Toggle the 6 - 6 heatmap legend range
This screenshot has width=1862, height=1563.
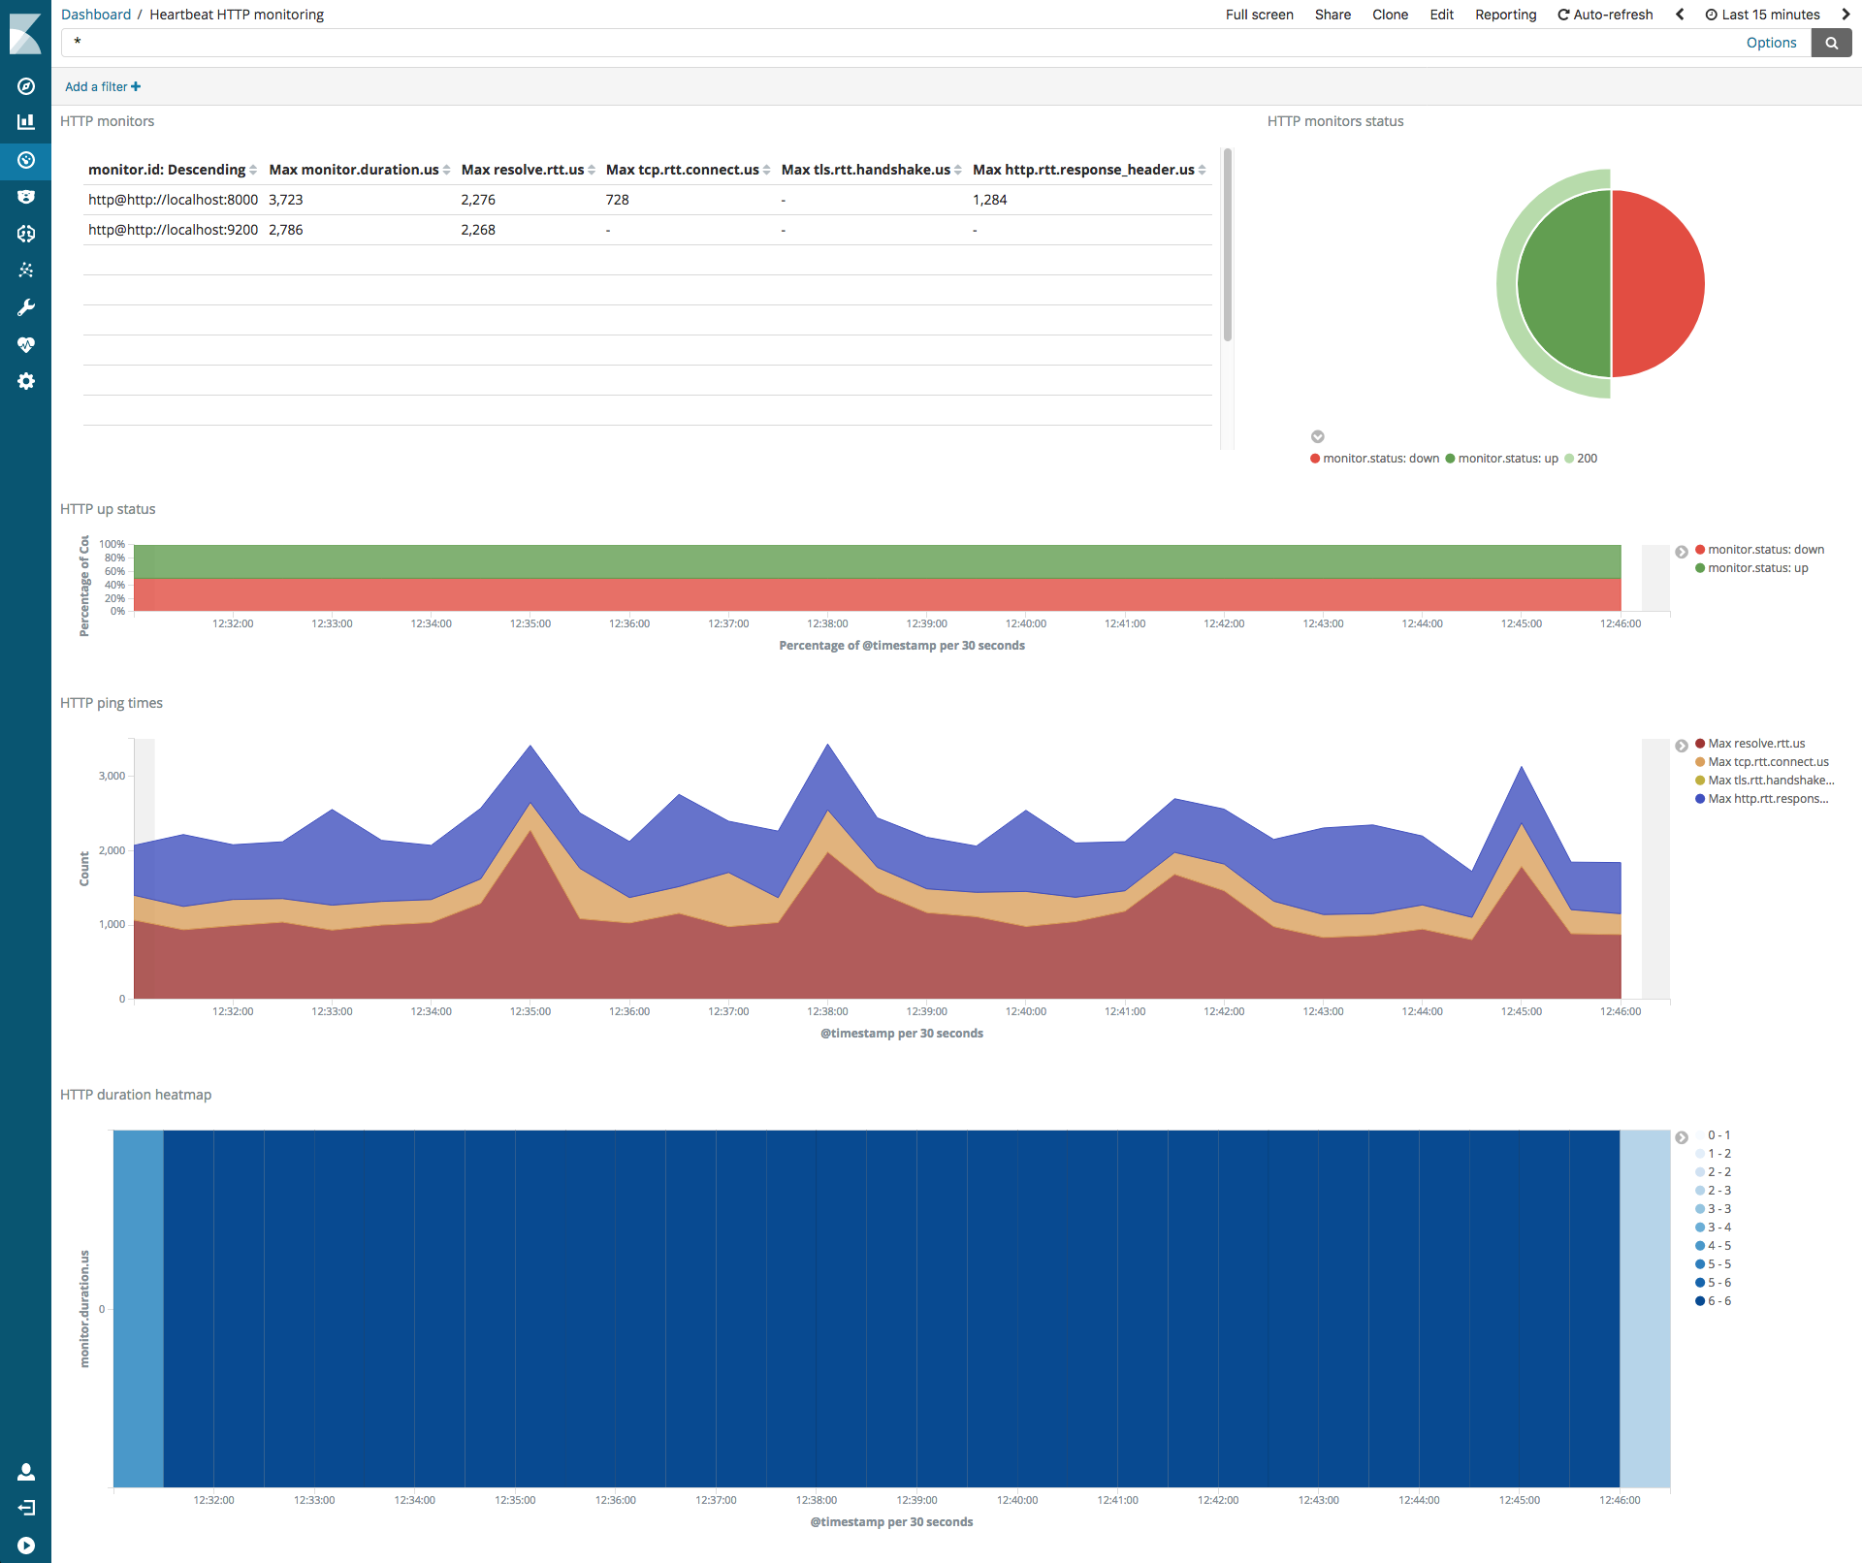1718,1301
